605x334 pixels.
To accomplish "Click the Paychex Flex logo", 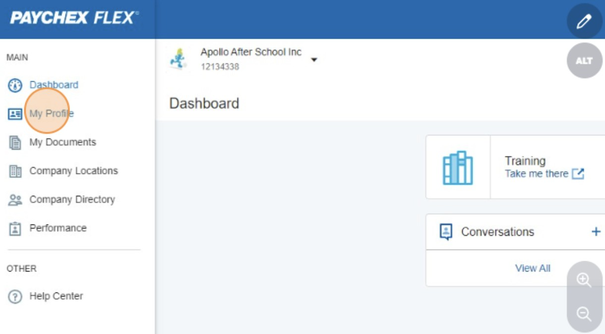I will click(74, 18).
